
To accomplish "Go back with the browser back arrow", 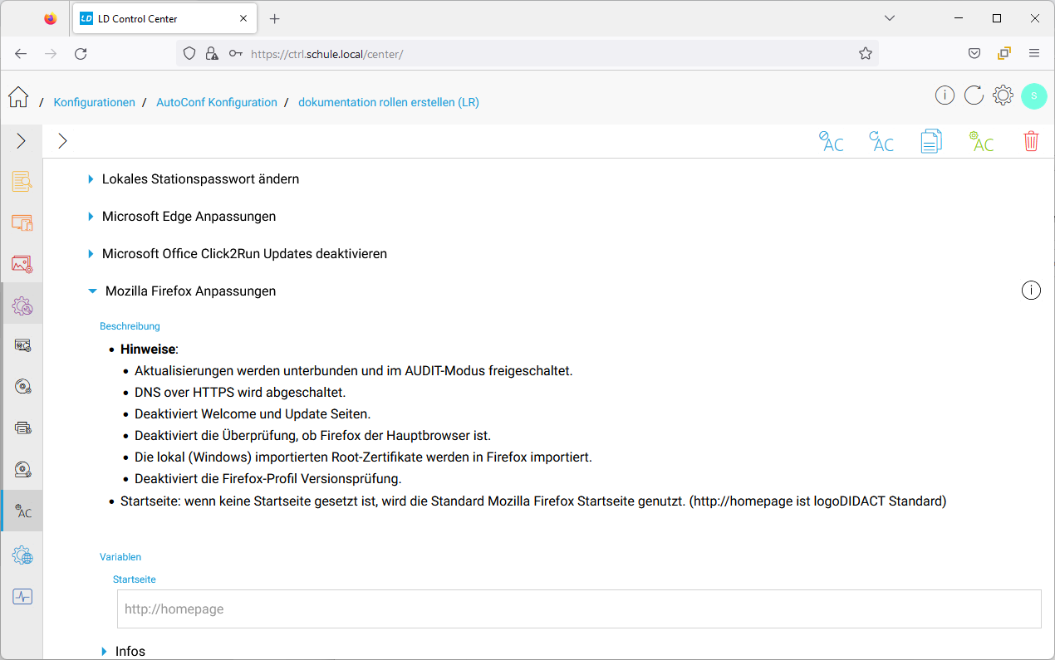I will tap(21, 53).
